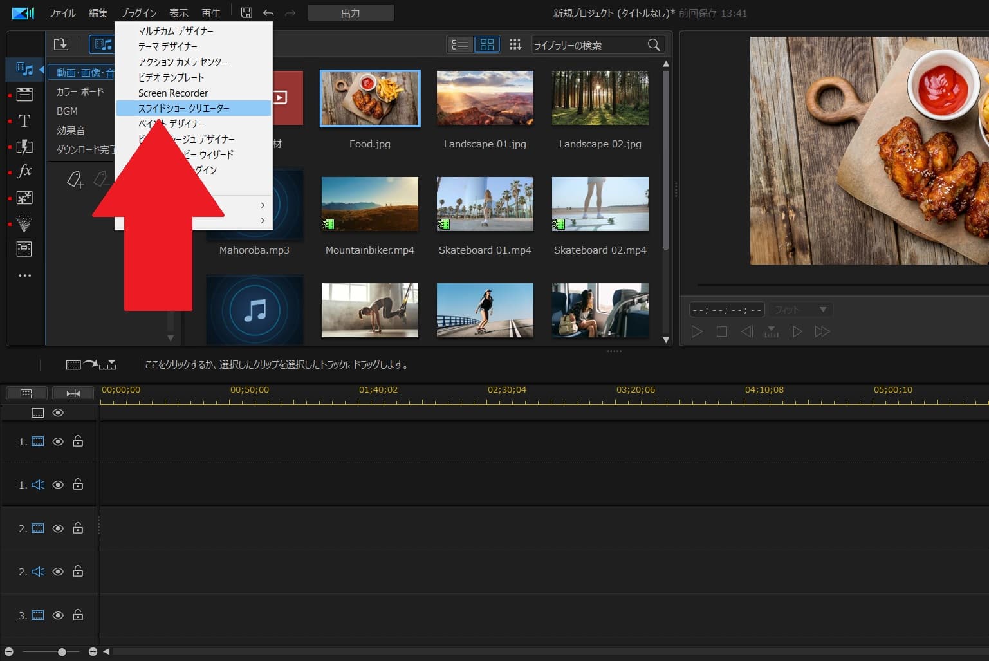Click the 出力 button

click(x=351, y=13)
